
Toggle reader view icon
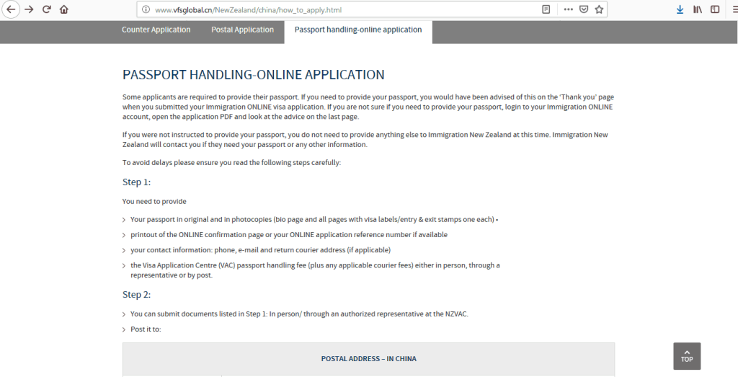546,9
